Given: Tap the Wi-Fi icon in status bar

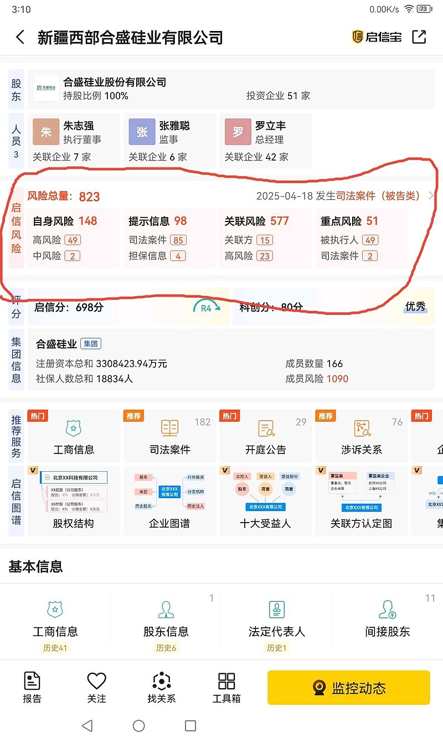Looking at the screenshot, I should pos(409,9).
